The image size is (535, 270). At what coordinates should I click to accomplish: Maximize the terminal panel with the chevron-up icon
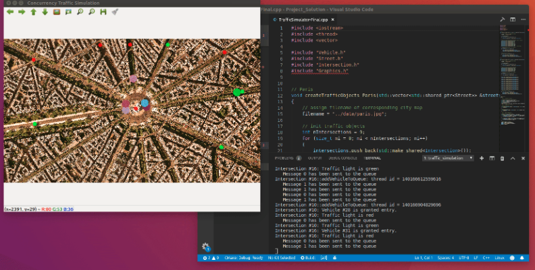[513, 158]
